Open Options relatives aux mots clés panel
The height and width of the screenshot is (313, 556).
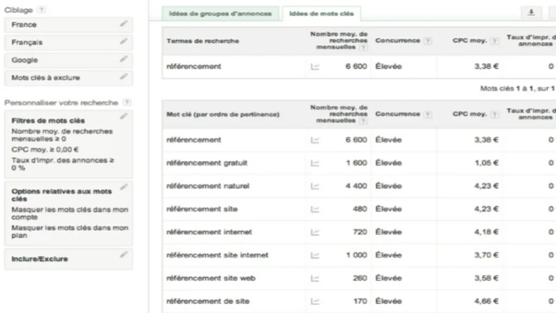coord(68,213)
